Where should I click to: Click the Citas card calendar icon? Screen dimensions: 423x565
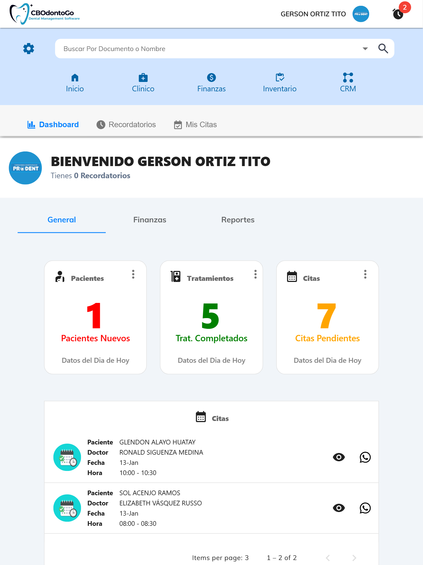click(x=292, y=276)
